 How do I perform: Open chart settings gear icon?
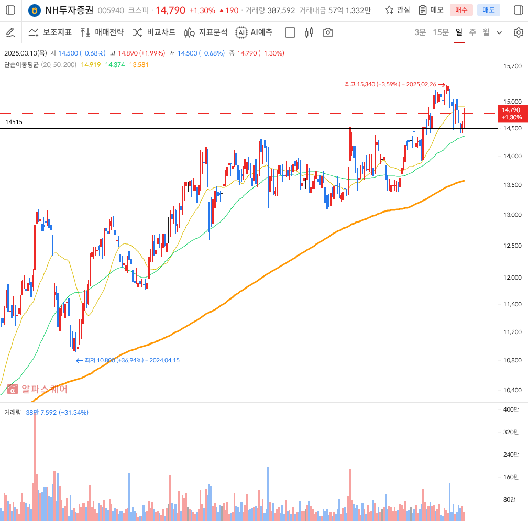point(519,32)
